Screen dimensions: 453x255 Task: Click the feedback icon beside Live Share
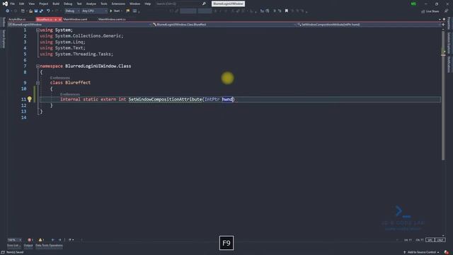pyautogui.click(x=447, y=11)
